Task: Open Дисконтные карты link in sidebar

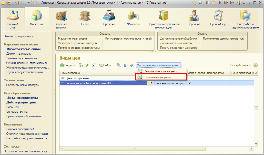Action: tap(19, 54)
